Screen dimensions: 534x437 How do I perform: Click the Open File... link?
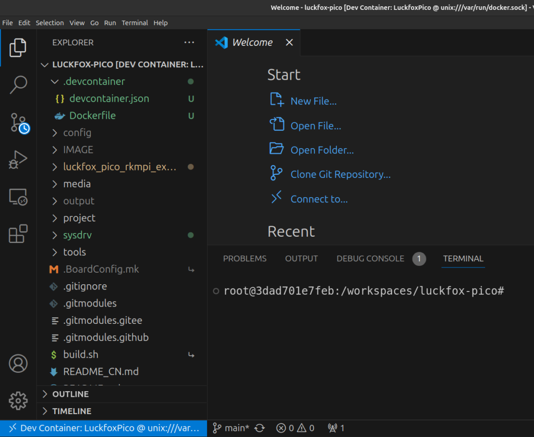(315, 126)
